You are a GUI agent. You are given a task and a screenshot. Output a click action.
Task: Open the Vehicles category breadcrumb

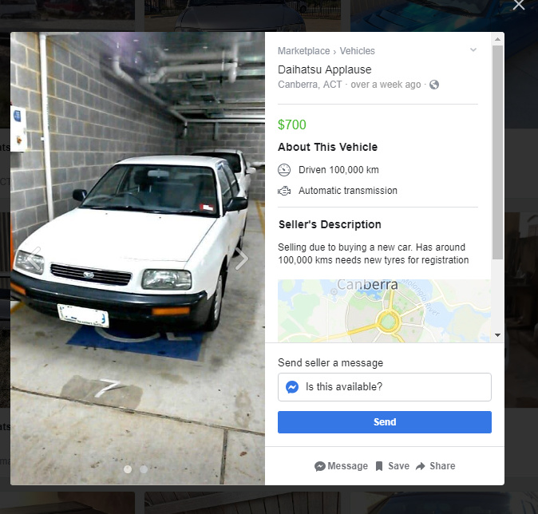click(357, 51)
